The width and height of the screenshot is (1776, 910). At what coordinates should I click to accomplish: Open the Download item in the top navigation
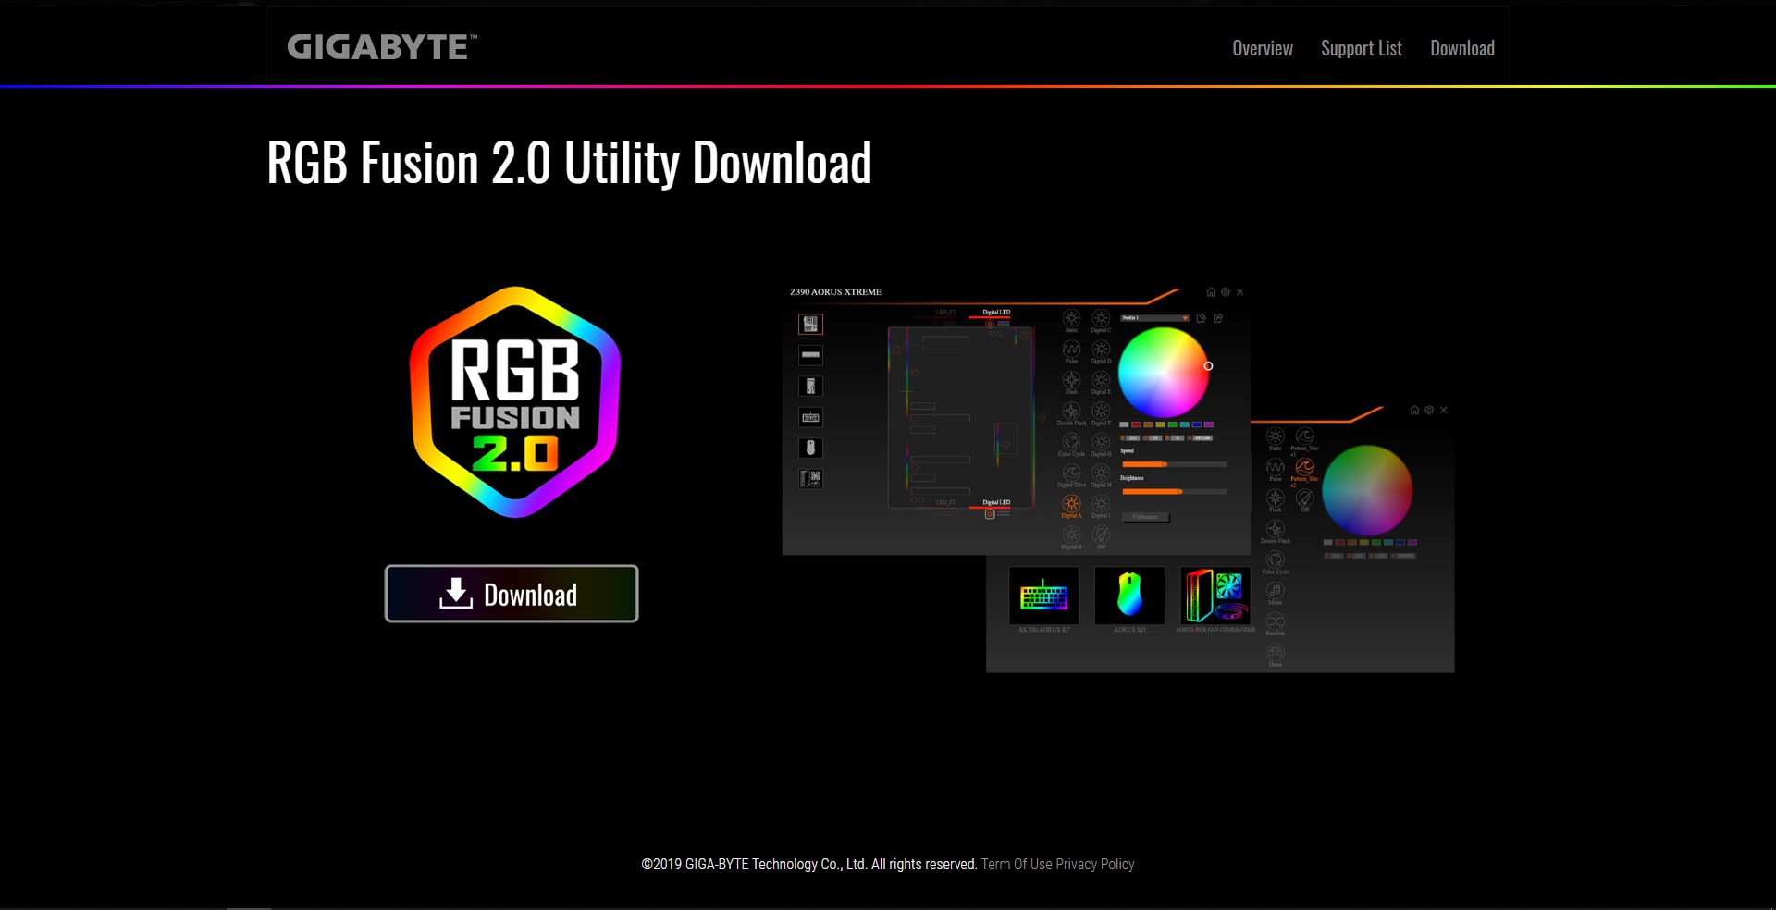click(1462, 48)
